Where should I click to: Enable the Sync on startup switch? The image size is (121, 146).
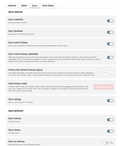tap(105, 143)
